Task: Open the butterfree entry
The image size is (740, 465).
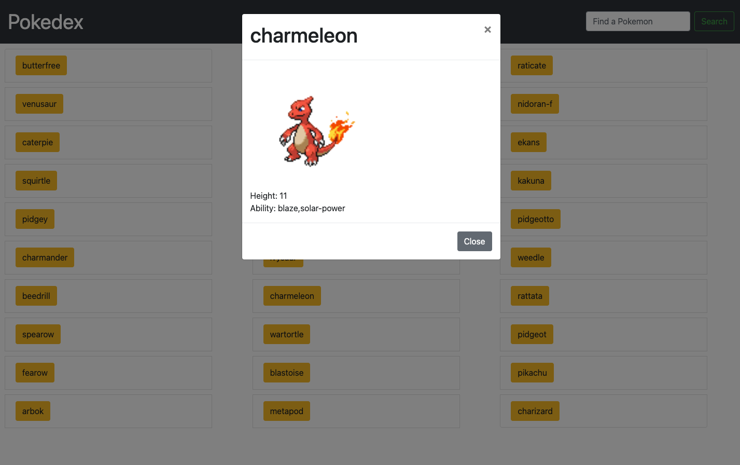Action: 41,65
